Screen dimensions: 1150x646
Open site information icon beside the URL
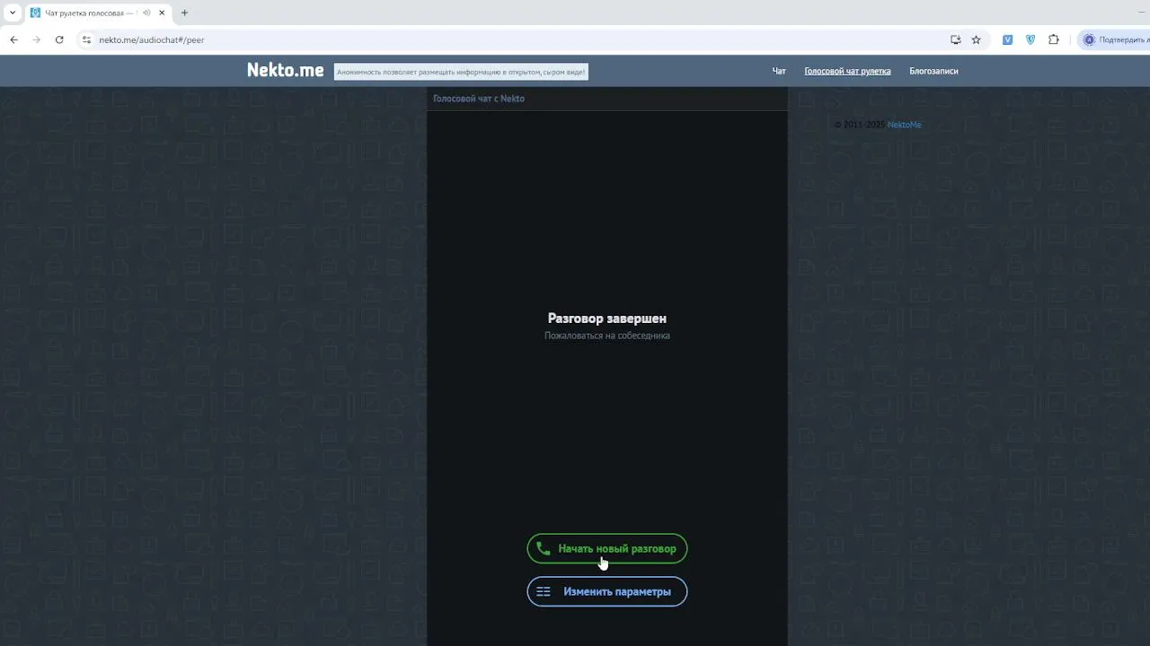86,39
